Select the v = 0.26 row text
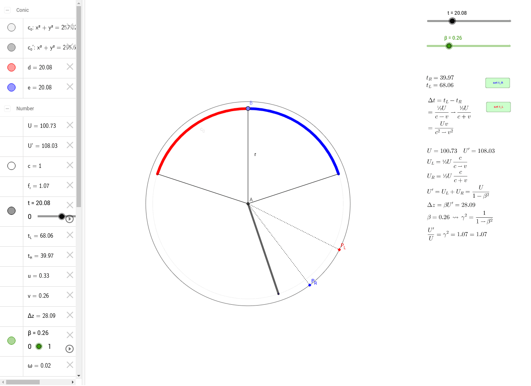Screen dimensions: 531x386 [x=38, y=296]
